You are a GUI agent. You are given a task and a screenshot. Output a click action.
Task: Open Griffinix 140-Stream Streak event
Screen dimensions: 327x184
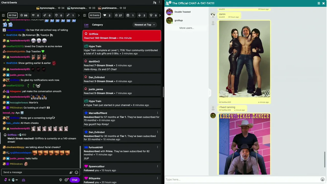(x=122, y=36)
